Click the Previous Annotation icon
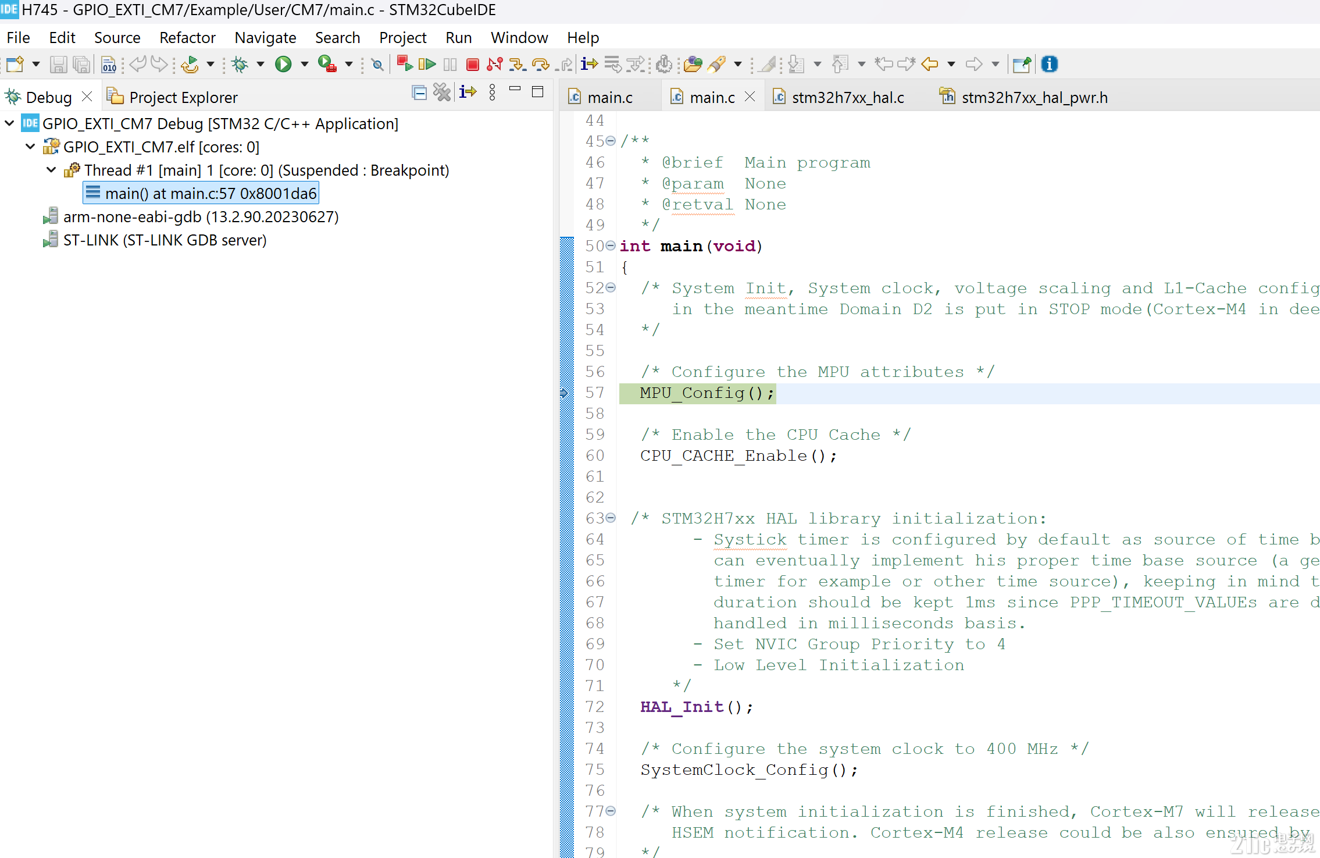The width and height of the screenshot is (1320, 858). coord(840,64)
